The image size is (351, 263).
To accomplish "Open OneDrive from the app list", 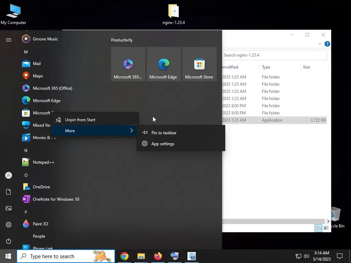I will point(36,187).
